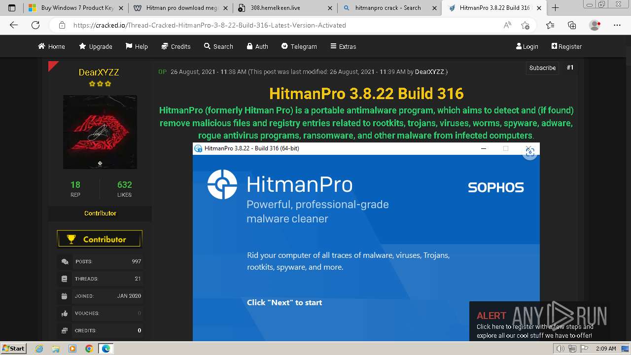This screenshot has height=355, width=631.
Task: Open the Windows Start menu
Action: [x=13, y=349]
